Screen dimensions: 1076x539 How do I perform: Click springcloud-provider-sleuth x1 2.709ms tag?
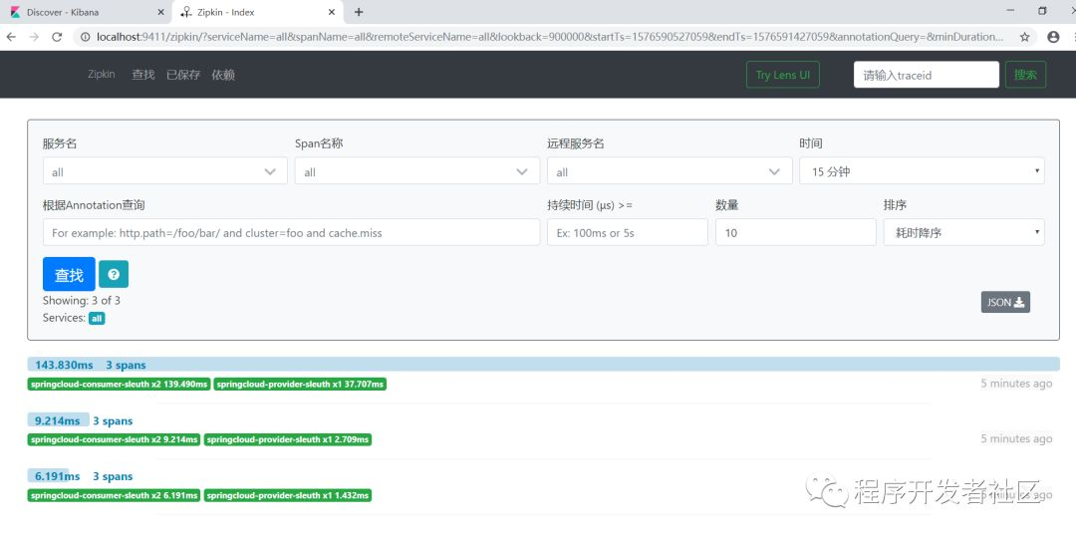288,439
